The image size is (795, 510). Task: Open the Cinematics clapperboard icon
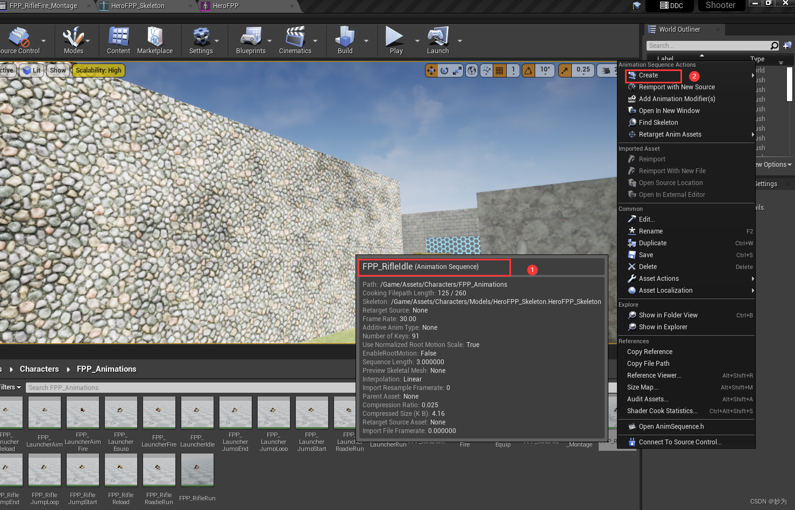coord(295,40)
